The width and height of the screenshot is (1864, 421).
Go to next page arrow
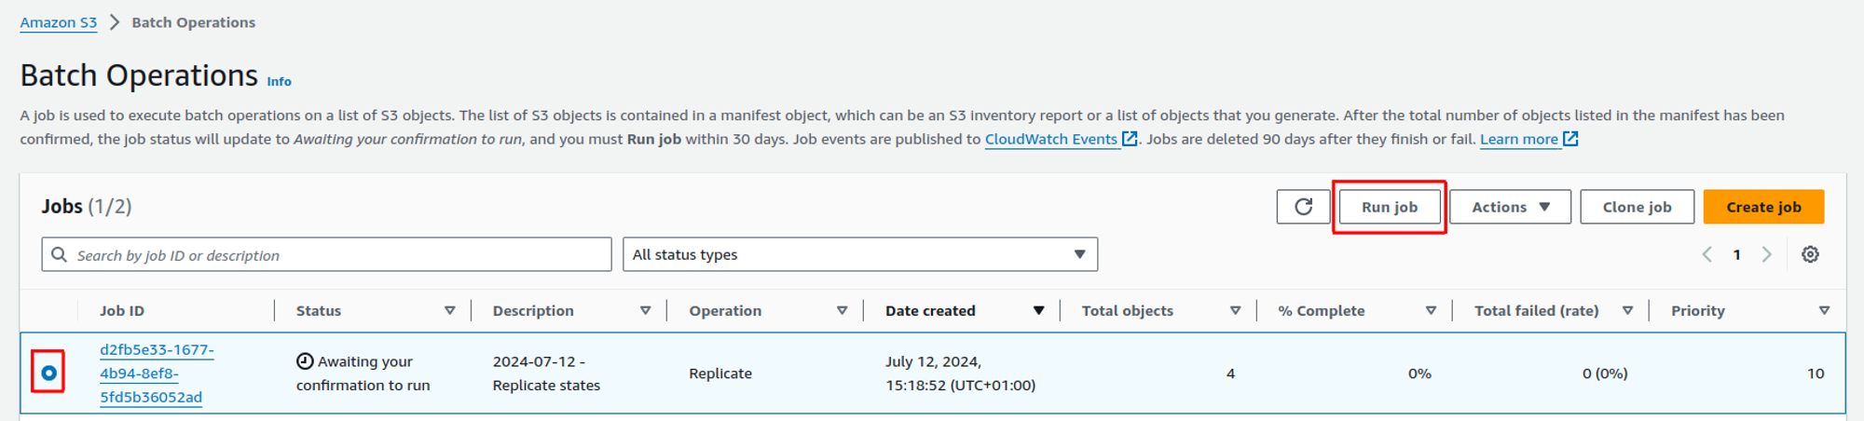coord(1766,254)
